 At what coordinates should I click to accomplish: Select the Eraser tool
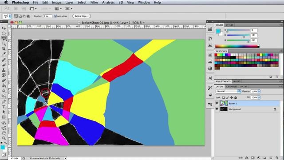tap(4, 80)
